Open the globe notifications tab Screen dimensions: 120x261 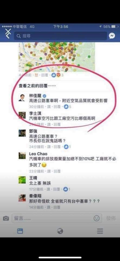pos(60,231)
